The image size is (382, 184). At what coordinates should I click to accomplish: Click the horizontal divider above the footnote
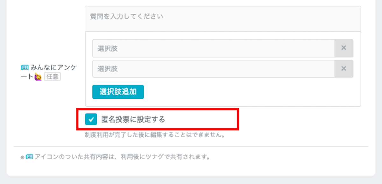click(191, 146)
